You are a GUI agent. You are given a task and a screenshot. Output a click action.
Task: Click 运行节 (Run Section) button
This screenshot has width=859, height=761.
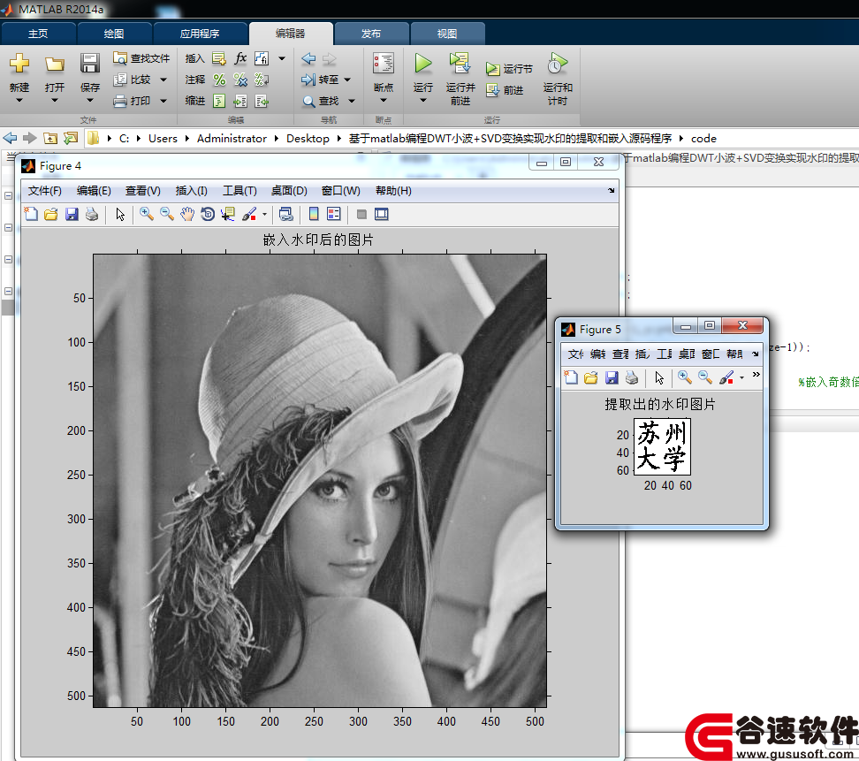(509, 69)
